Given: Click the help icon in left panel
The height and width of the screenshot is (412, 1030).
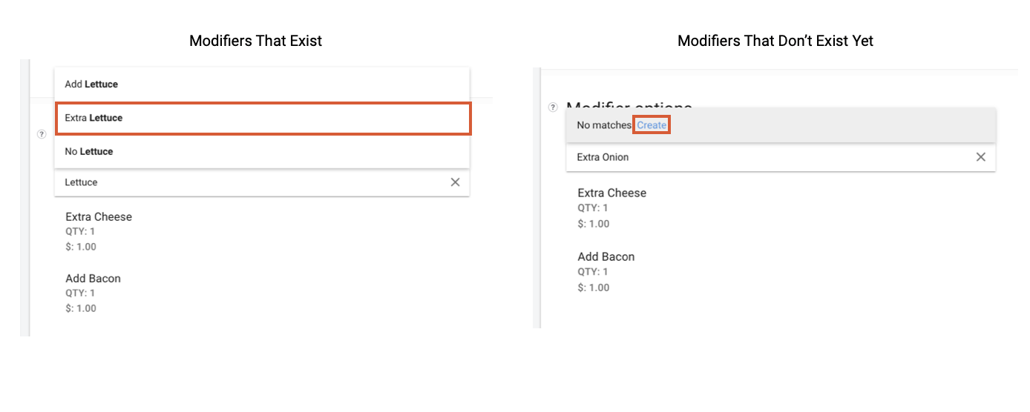Looking at the screenshot, I should point(42,134).
